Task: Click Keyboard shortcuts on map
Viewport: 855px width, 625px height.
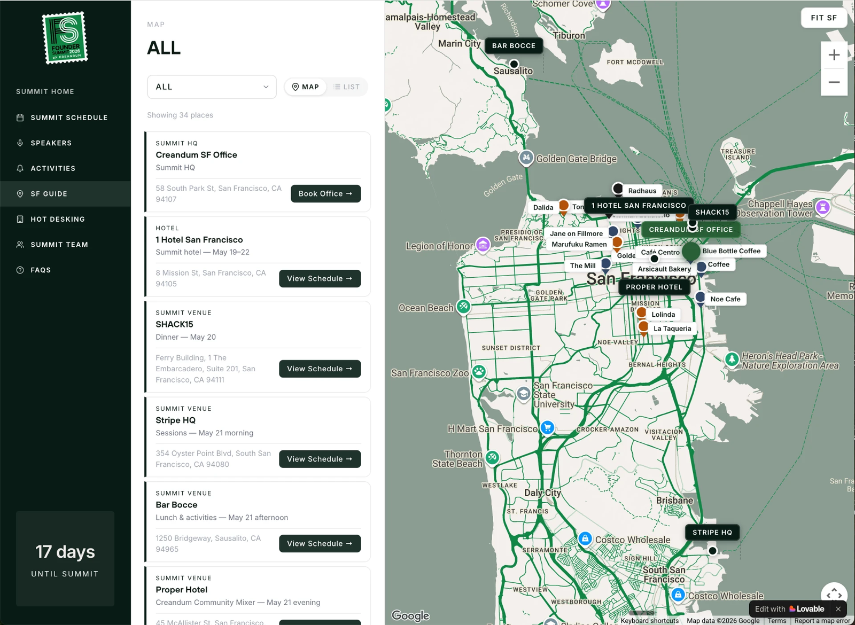Action: (x=650, y=621)
